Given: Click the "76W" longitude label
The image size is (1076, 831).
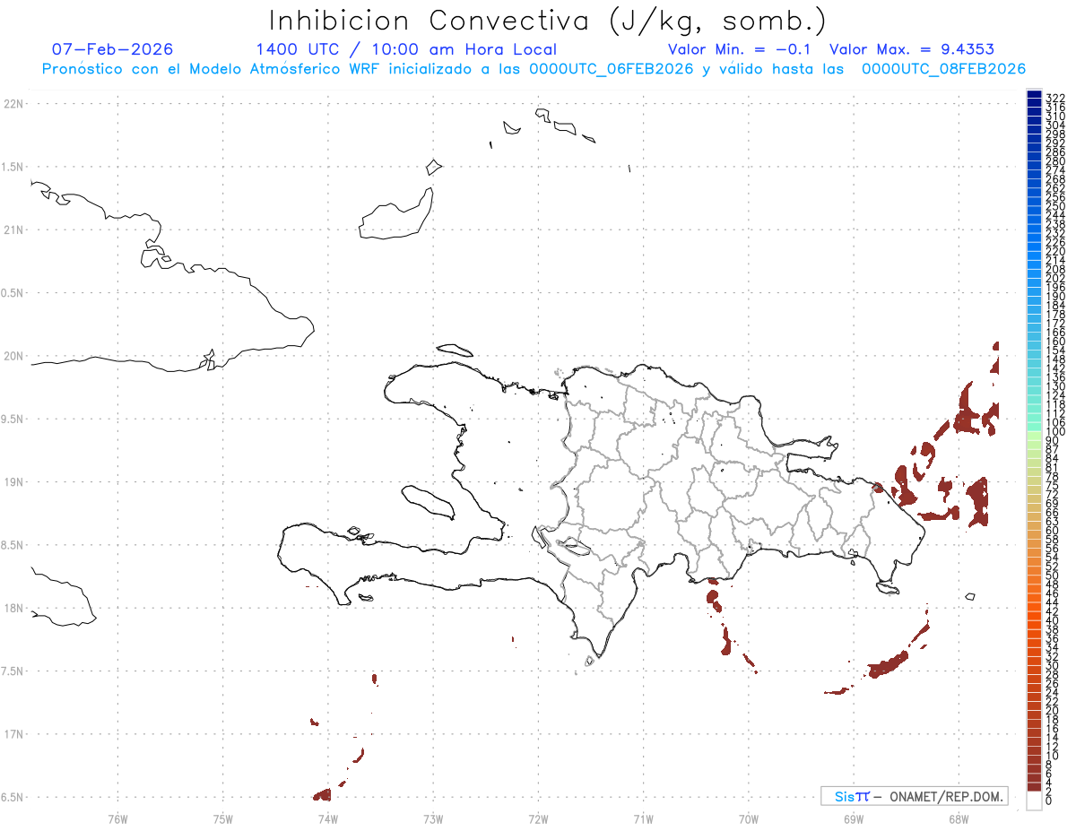Looking at the screenshot, I should (117, 818).
